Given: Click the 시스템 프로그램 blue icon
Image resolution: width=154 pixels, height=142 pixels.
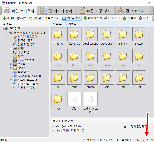Looking at the screenshot, I should [15, 80].
